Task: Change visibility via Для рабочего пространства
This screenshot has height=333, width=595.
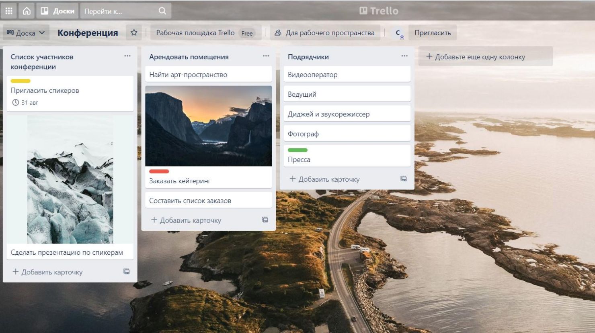Action: (324, 33)
